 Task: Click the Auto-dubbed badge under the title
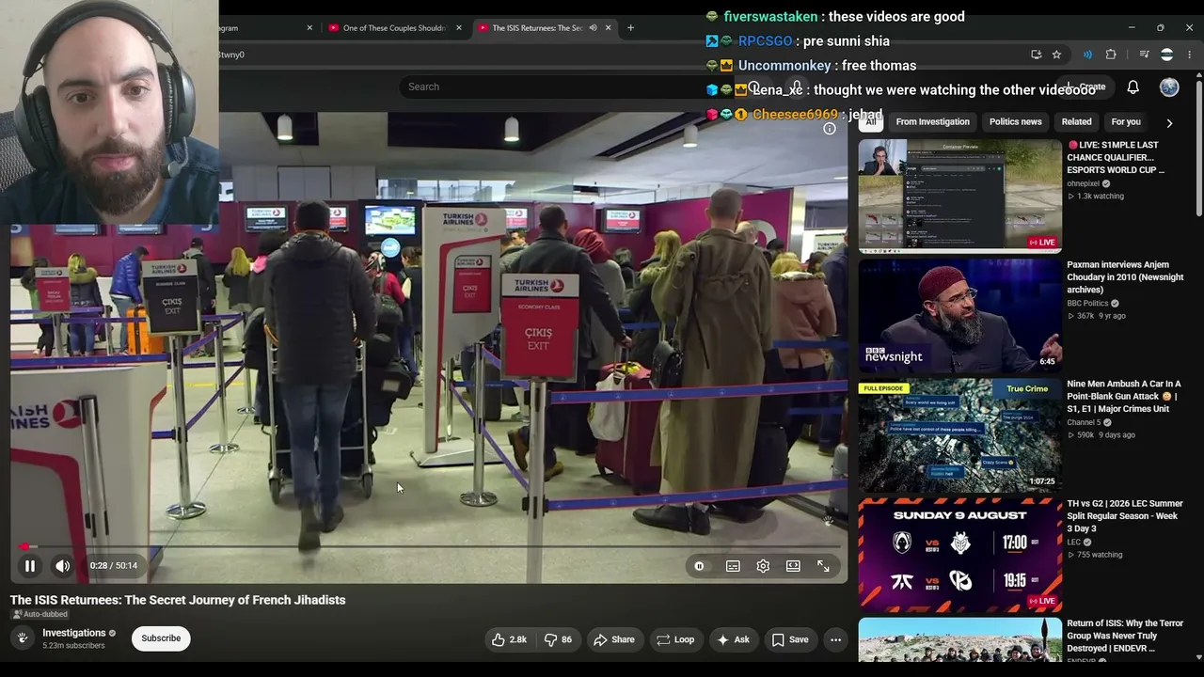40,615
